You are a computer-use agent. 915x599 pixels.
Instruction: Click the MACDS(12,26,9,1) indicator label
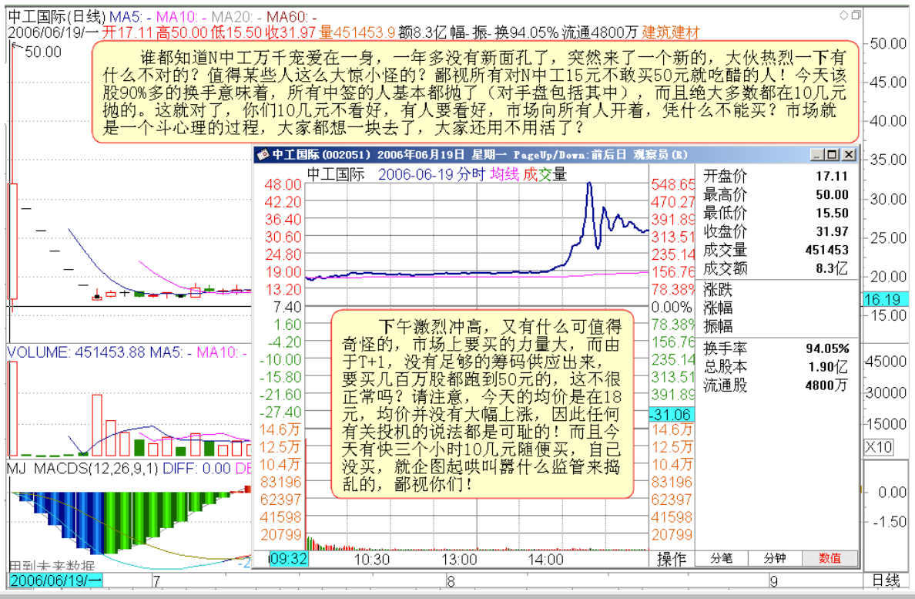96,468
